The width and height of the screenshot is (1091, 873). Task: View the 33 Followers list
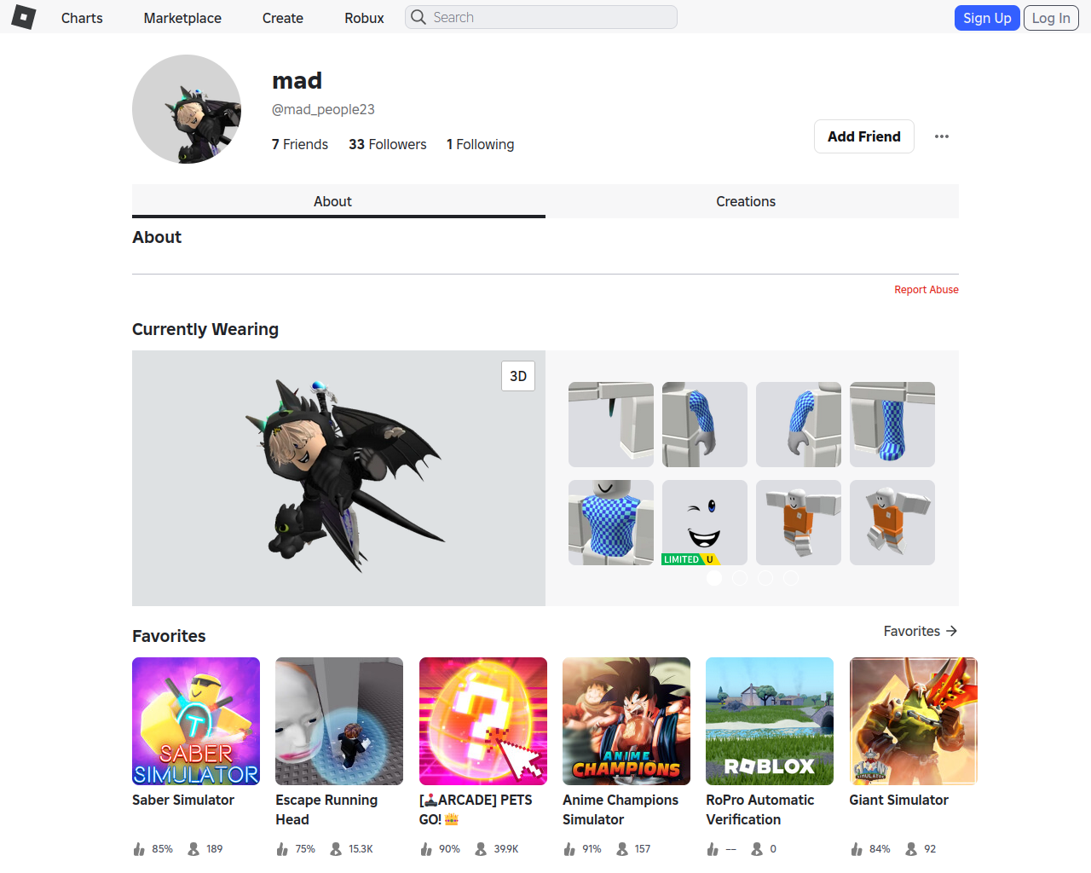pos(388,144)
